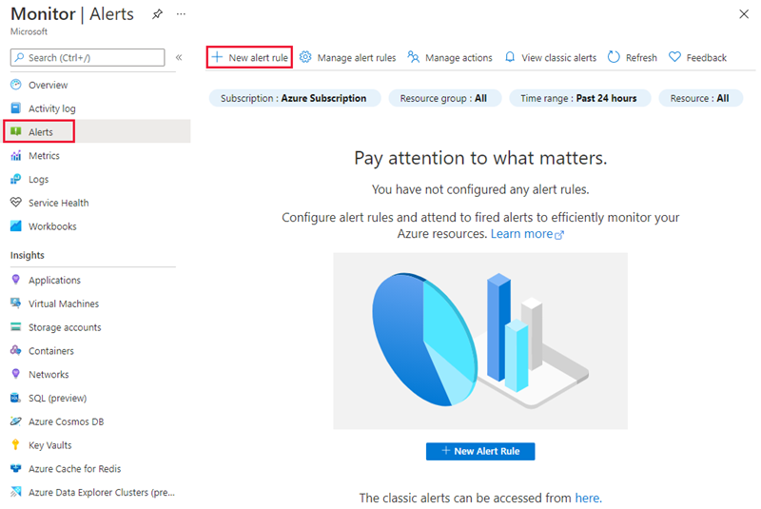
Task: Open the Resource filter pill
Action: pyautogui.click(x=700, y=98)
